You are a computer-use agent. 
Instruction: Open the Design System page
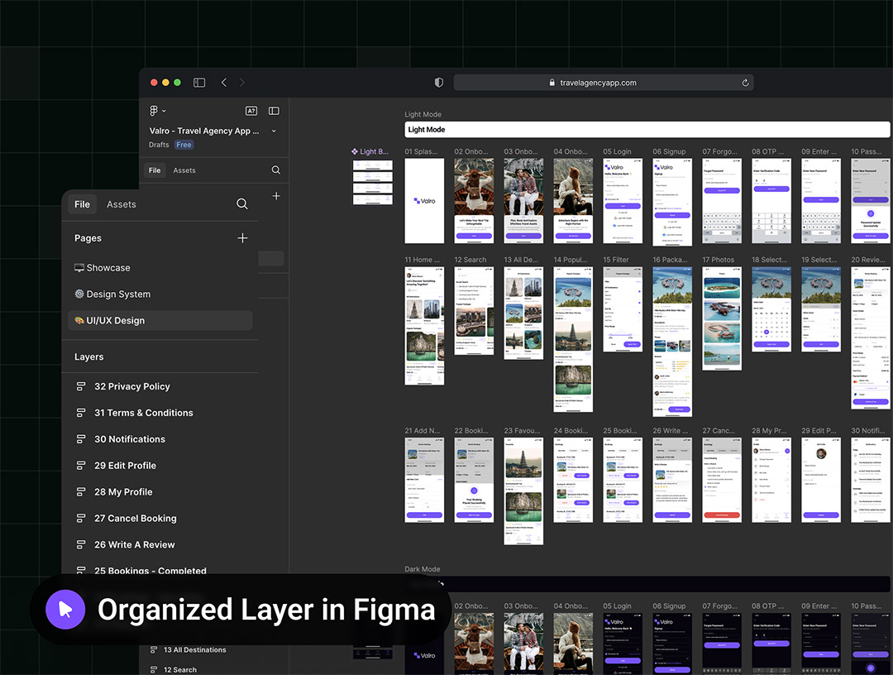click(118, 294)
